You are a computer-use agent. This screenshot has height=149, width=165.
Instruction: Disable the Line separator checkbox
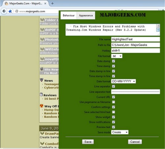coord(114,86)
